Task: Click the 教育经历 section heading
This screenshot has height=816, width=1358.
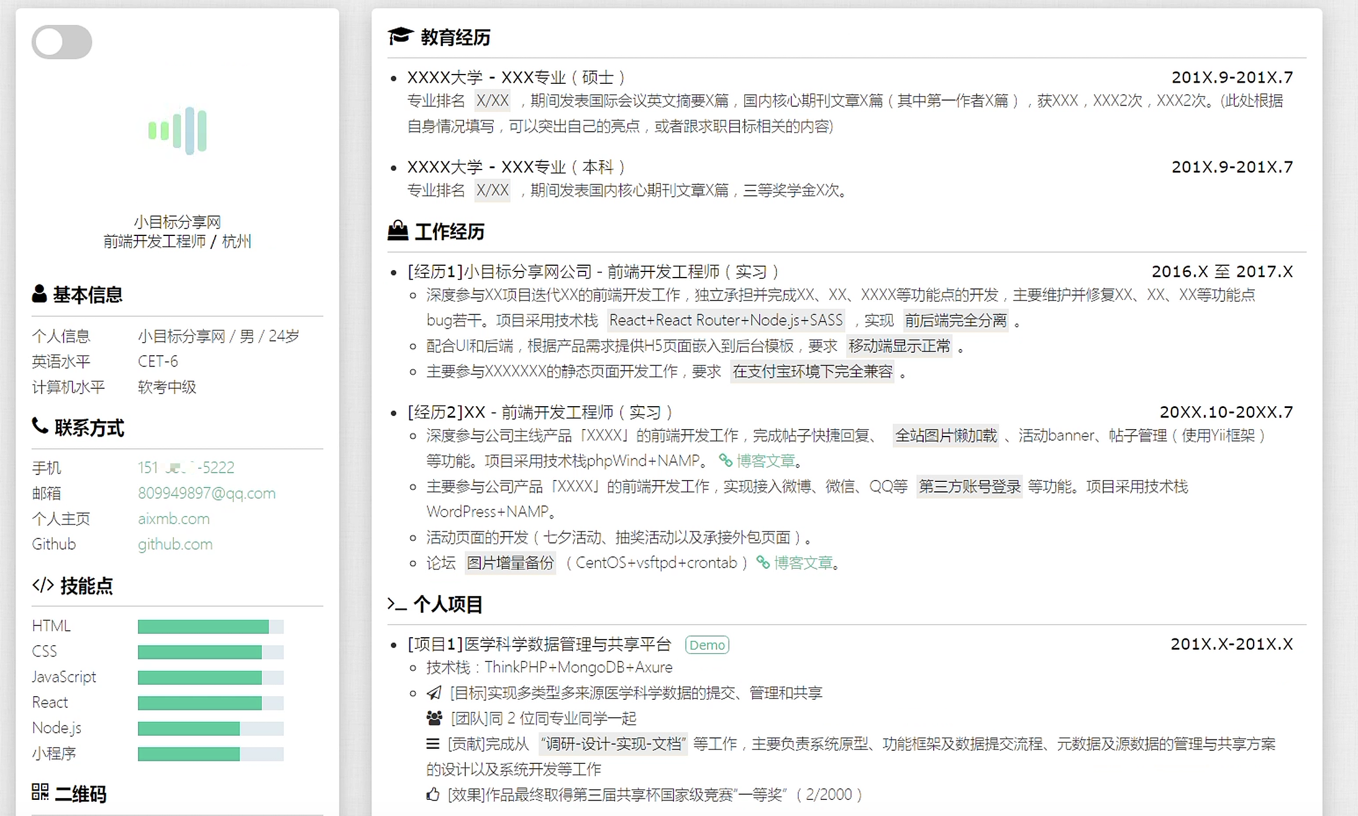Action: [455, 37]
